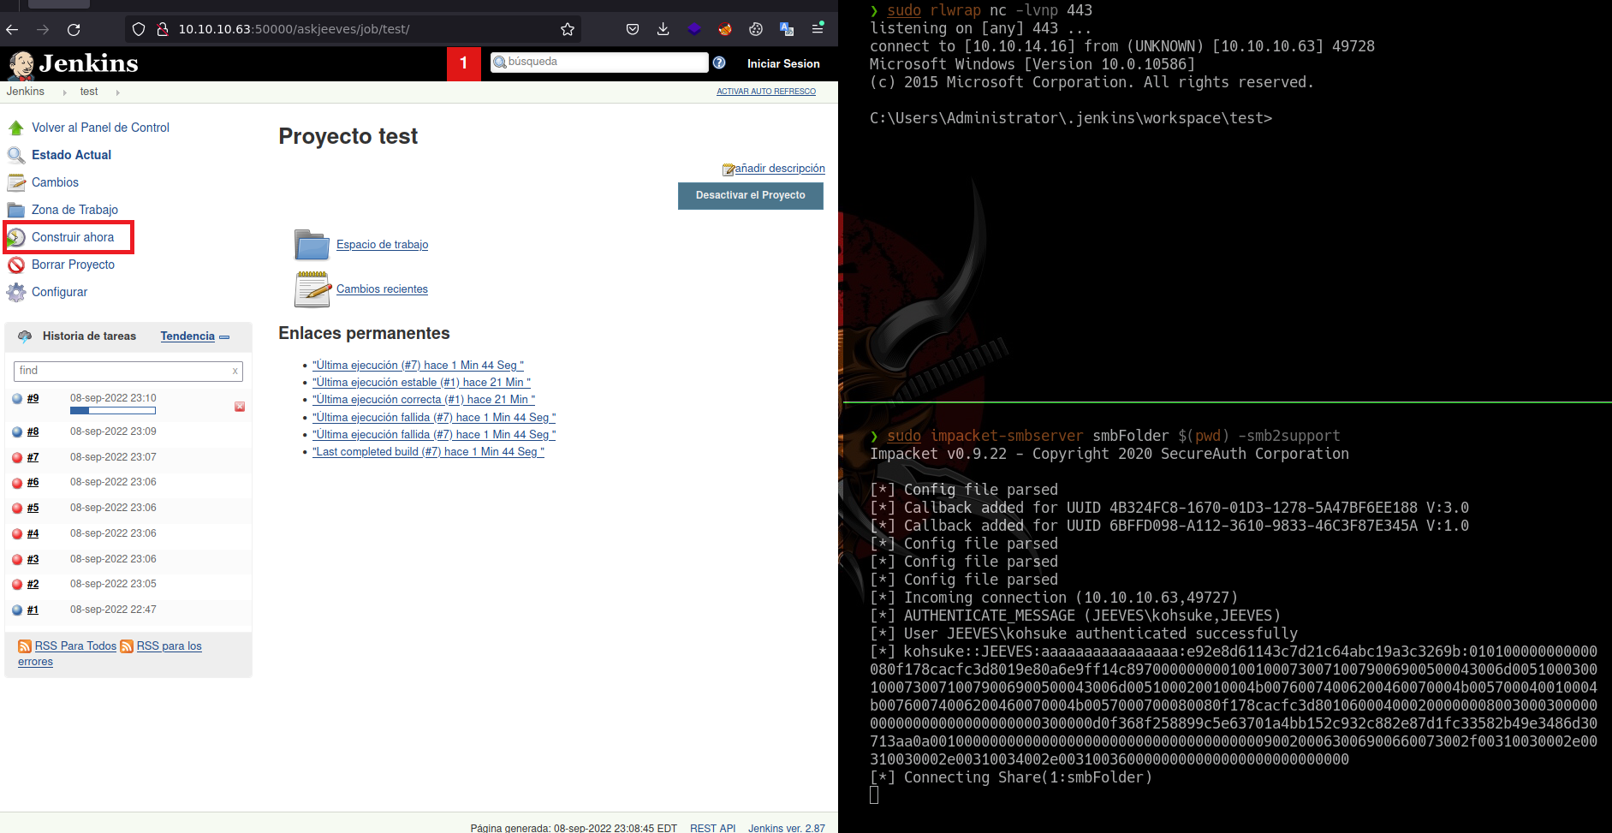The image size is (1612, 833).
Task: Clear the find box with the x
Action: [x=235, y=371]
